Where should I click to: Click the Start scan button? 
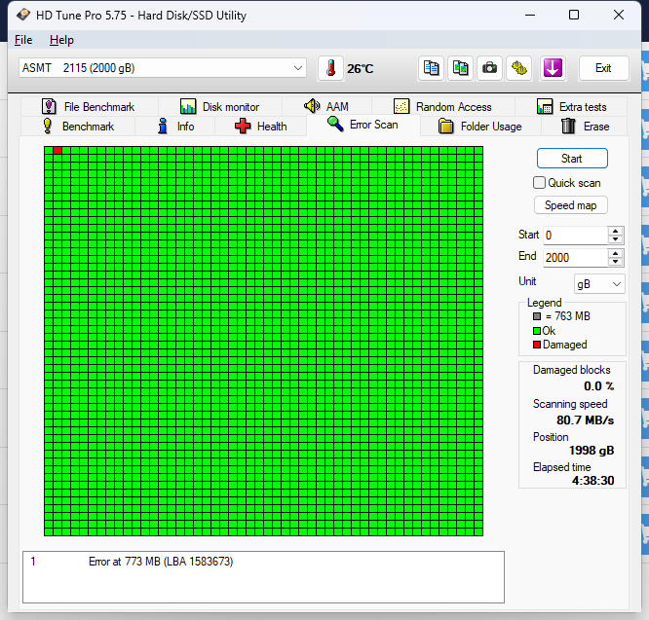[572, 159]
